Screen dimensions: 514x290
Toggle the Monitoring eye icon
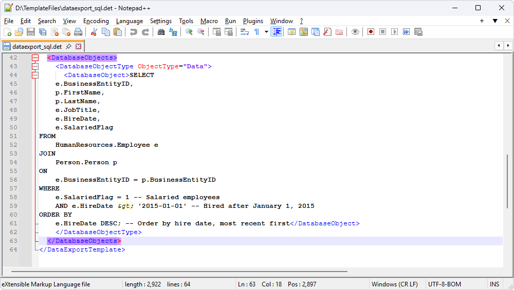point(355,32)
